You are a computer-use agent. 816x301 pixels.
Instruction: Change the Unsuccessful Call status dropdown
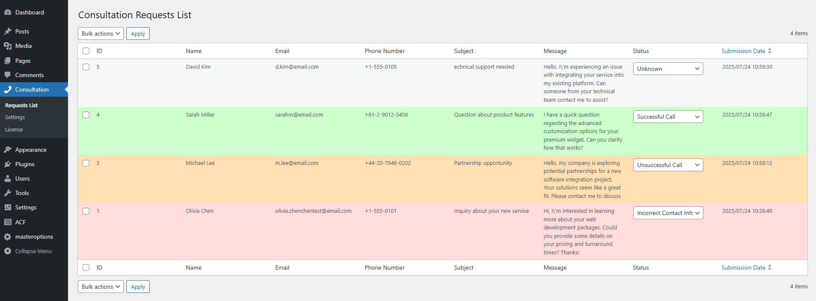coord(668,165)
